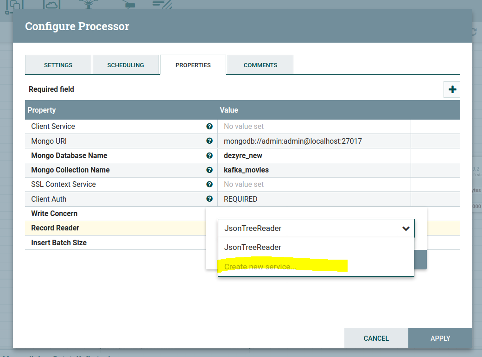This screenshot has width=482, height=357.
Task: Switch to the Settings tab
Action: (58, 65)
